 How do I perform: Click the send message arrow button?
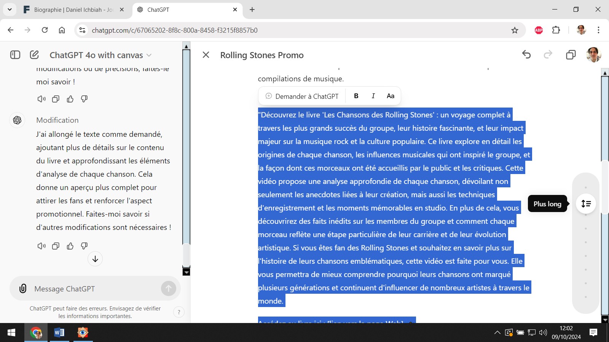pos(169,288)
